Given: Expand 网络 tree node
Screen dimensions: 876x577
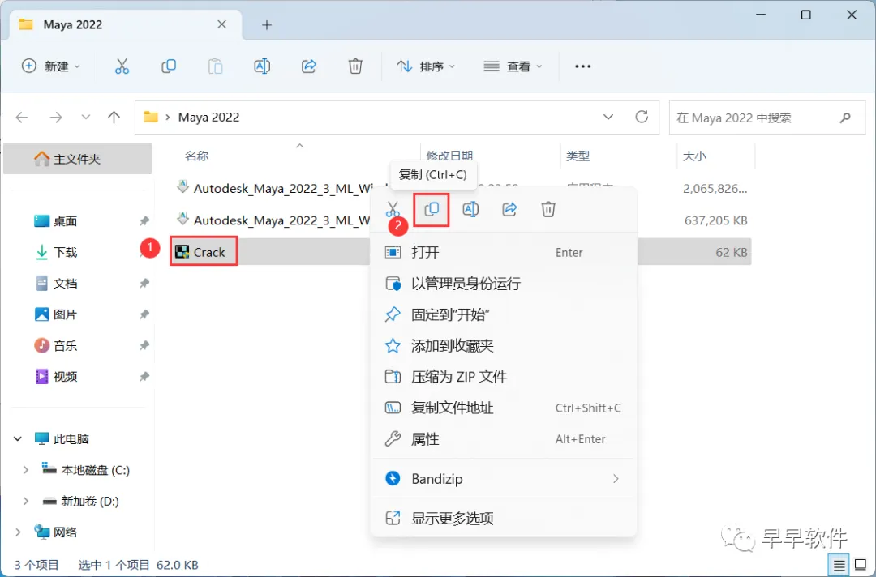Looking at the screenshot, I should pos(18,532).
